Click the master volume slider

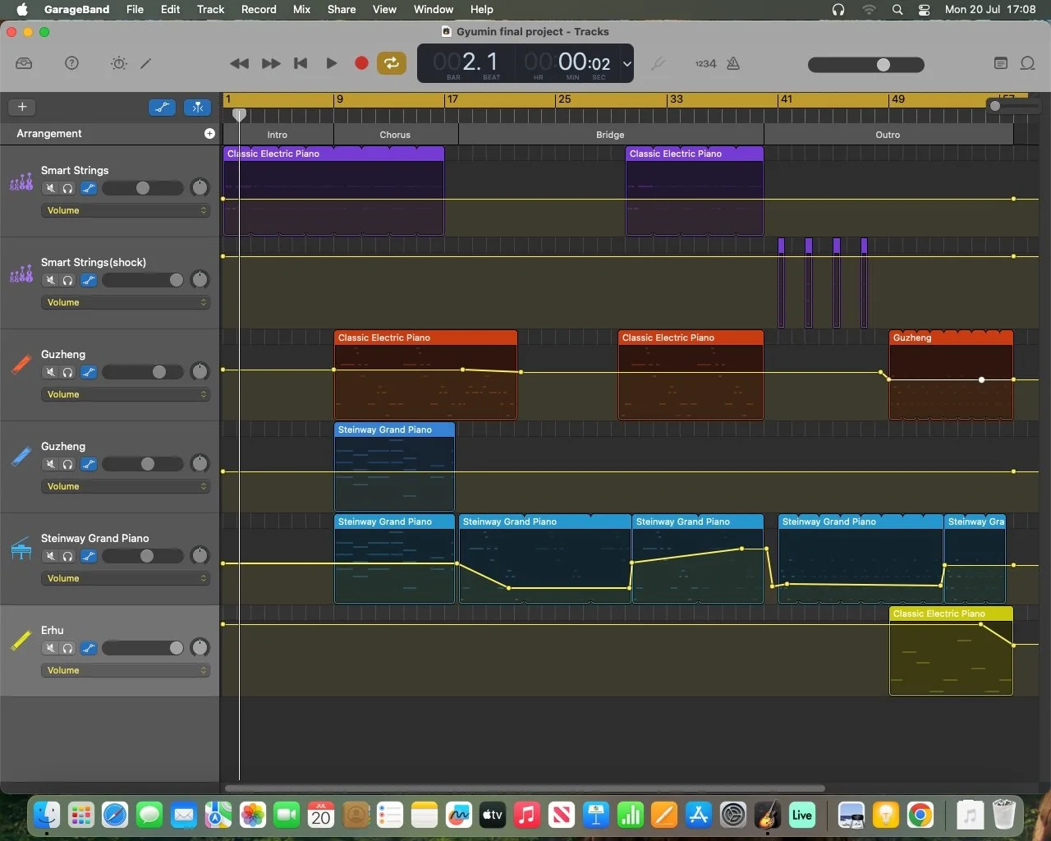tap(866, 64)
